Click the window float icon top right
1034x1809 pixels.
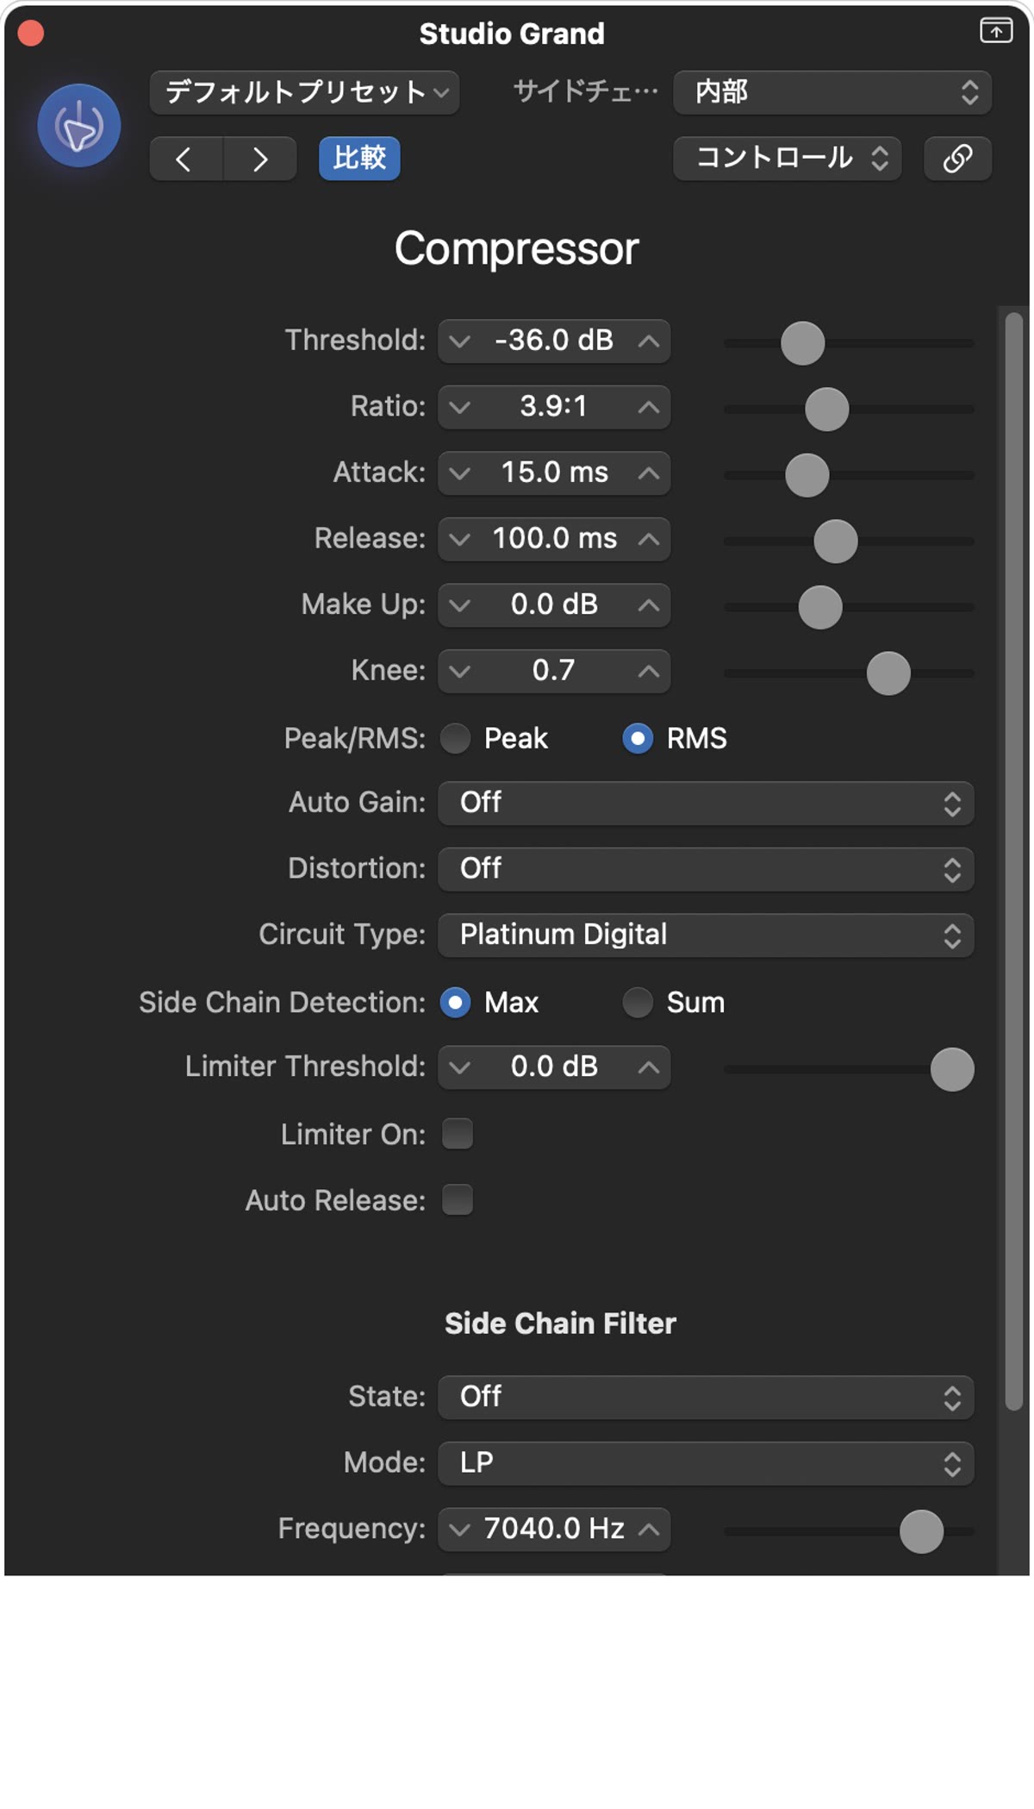coord(996,31)
